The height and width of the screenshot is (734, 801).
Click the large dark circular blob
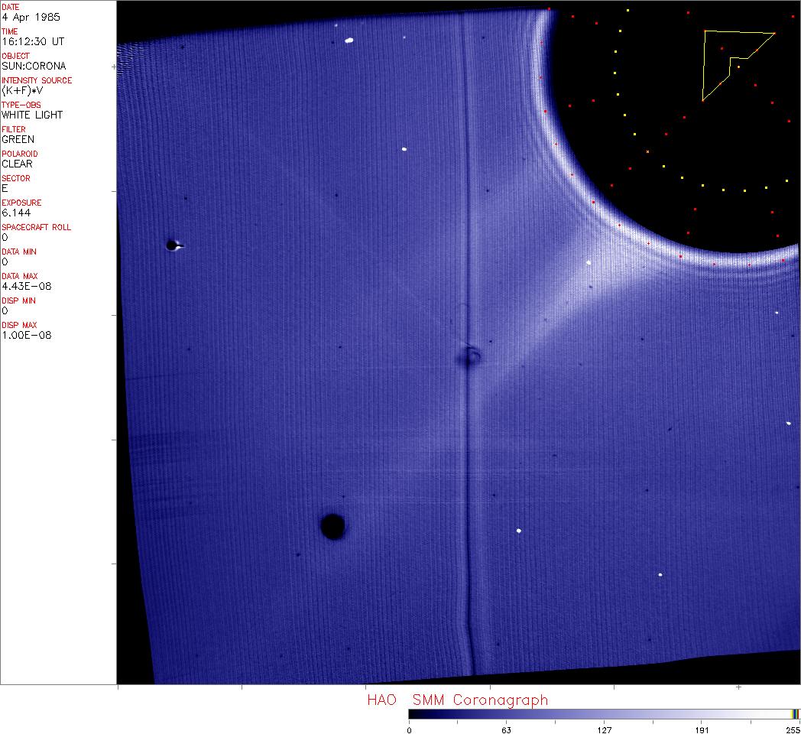(332, 526)
